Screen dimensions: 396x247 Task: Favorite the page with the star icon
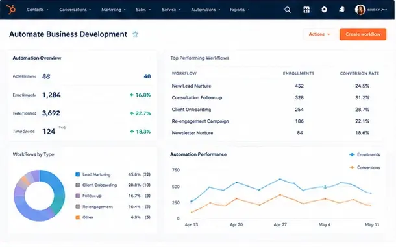[x=136, y=34]
